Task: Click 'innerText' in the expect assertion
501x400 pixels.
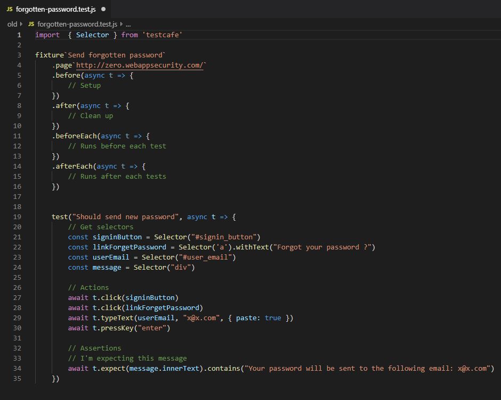Action: (182, 369)
